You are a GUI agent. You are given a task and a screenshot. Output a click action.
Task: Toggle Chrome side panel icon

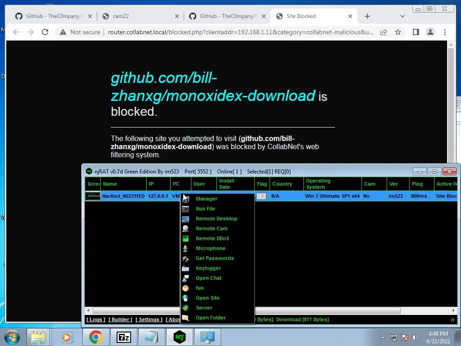tap(416, 32)
